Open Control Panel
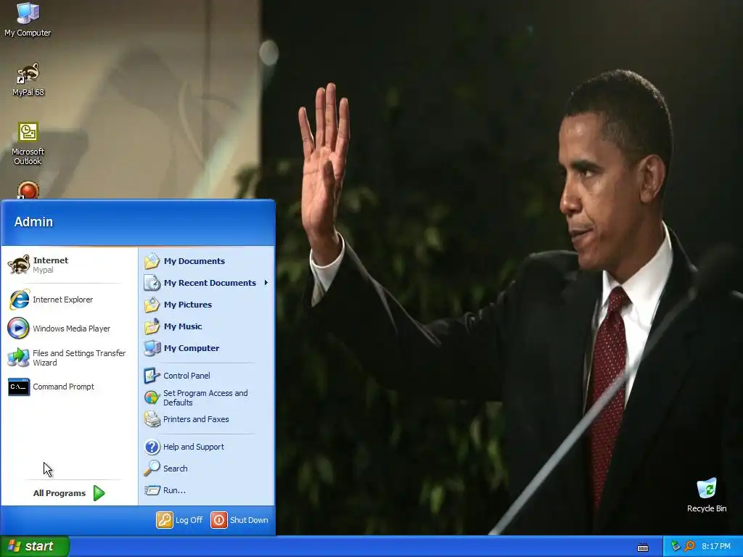 [207, 376]
